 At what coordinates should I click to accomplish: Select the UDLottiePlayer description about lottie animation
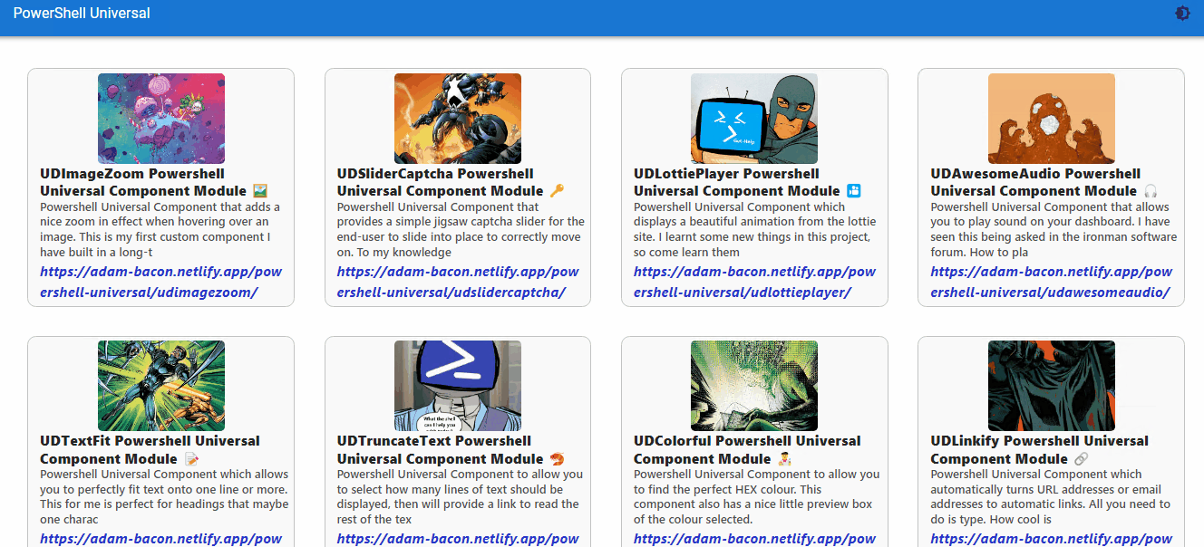(754, 229)
